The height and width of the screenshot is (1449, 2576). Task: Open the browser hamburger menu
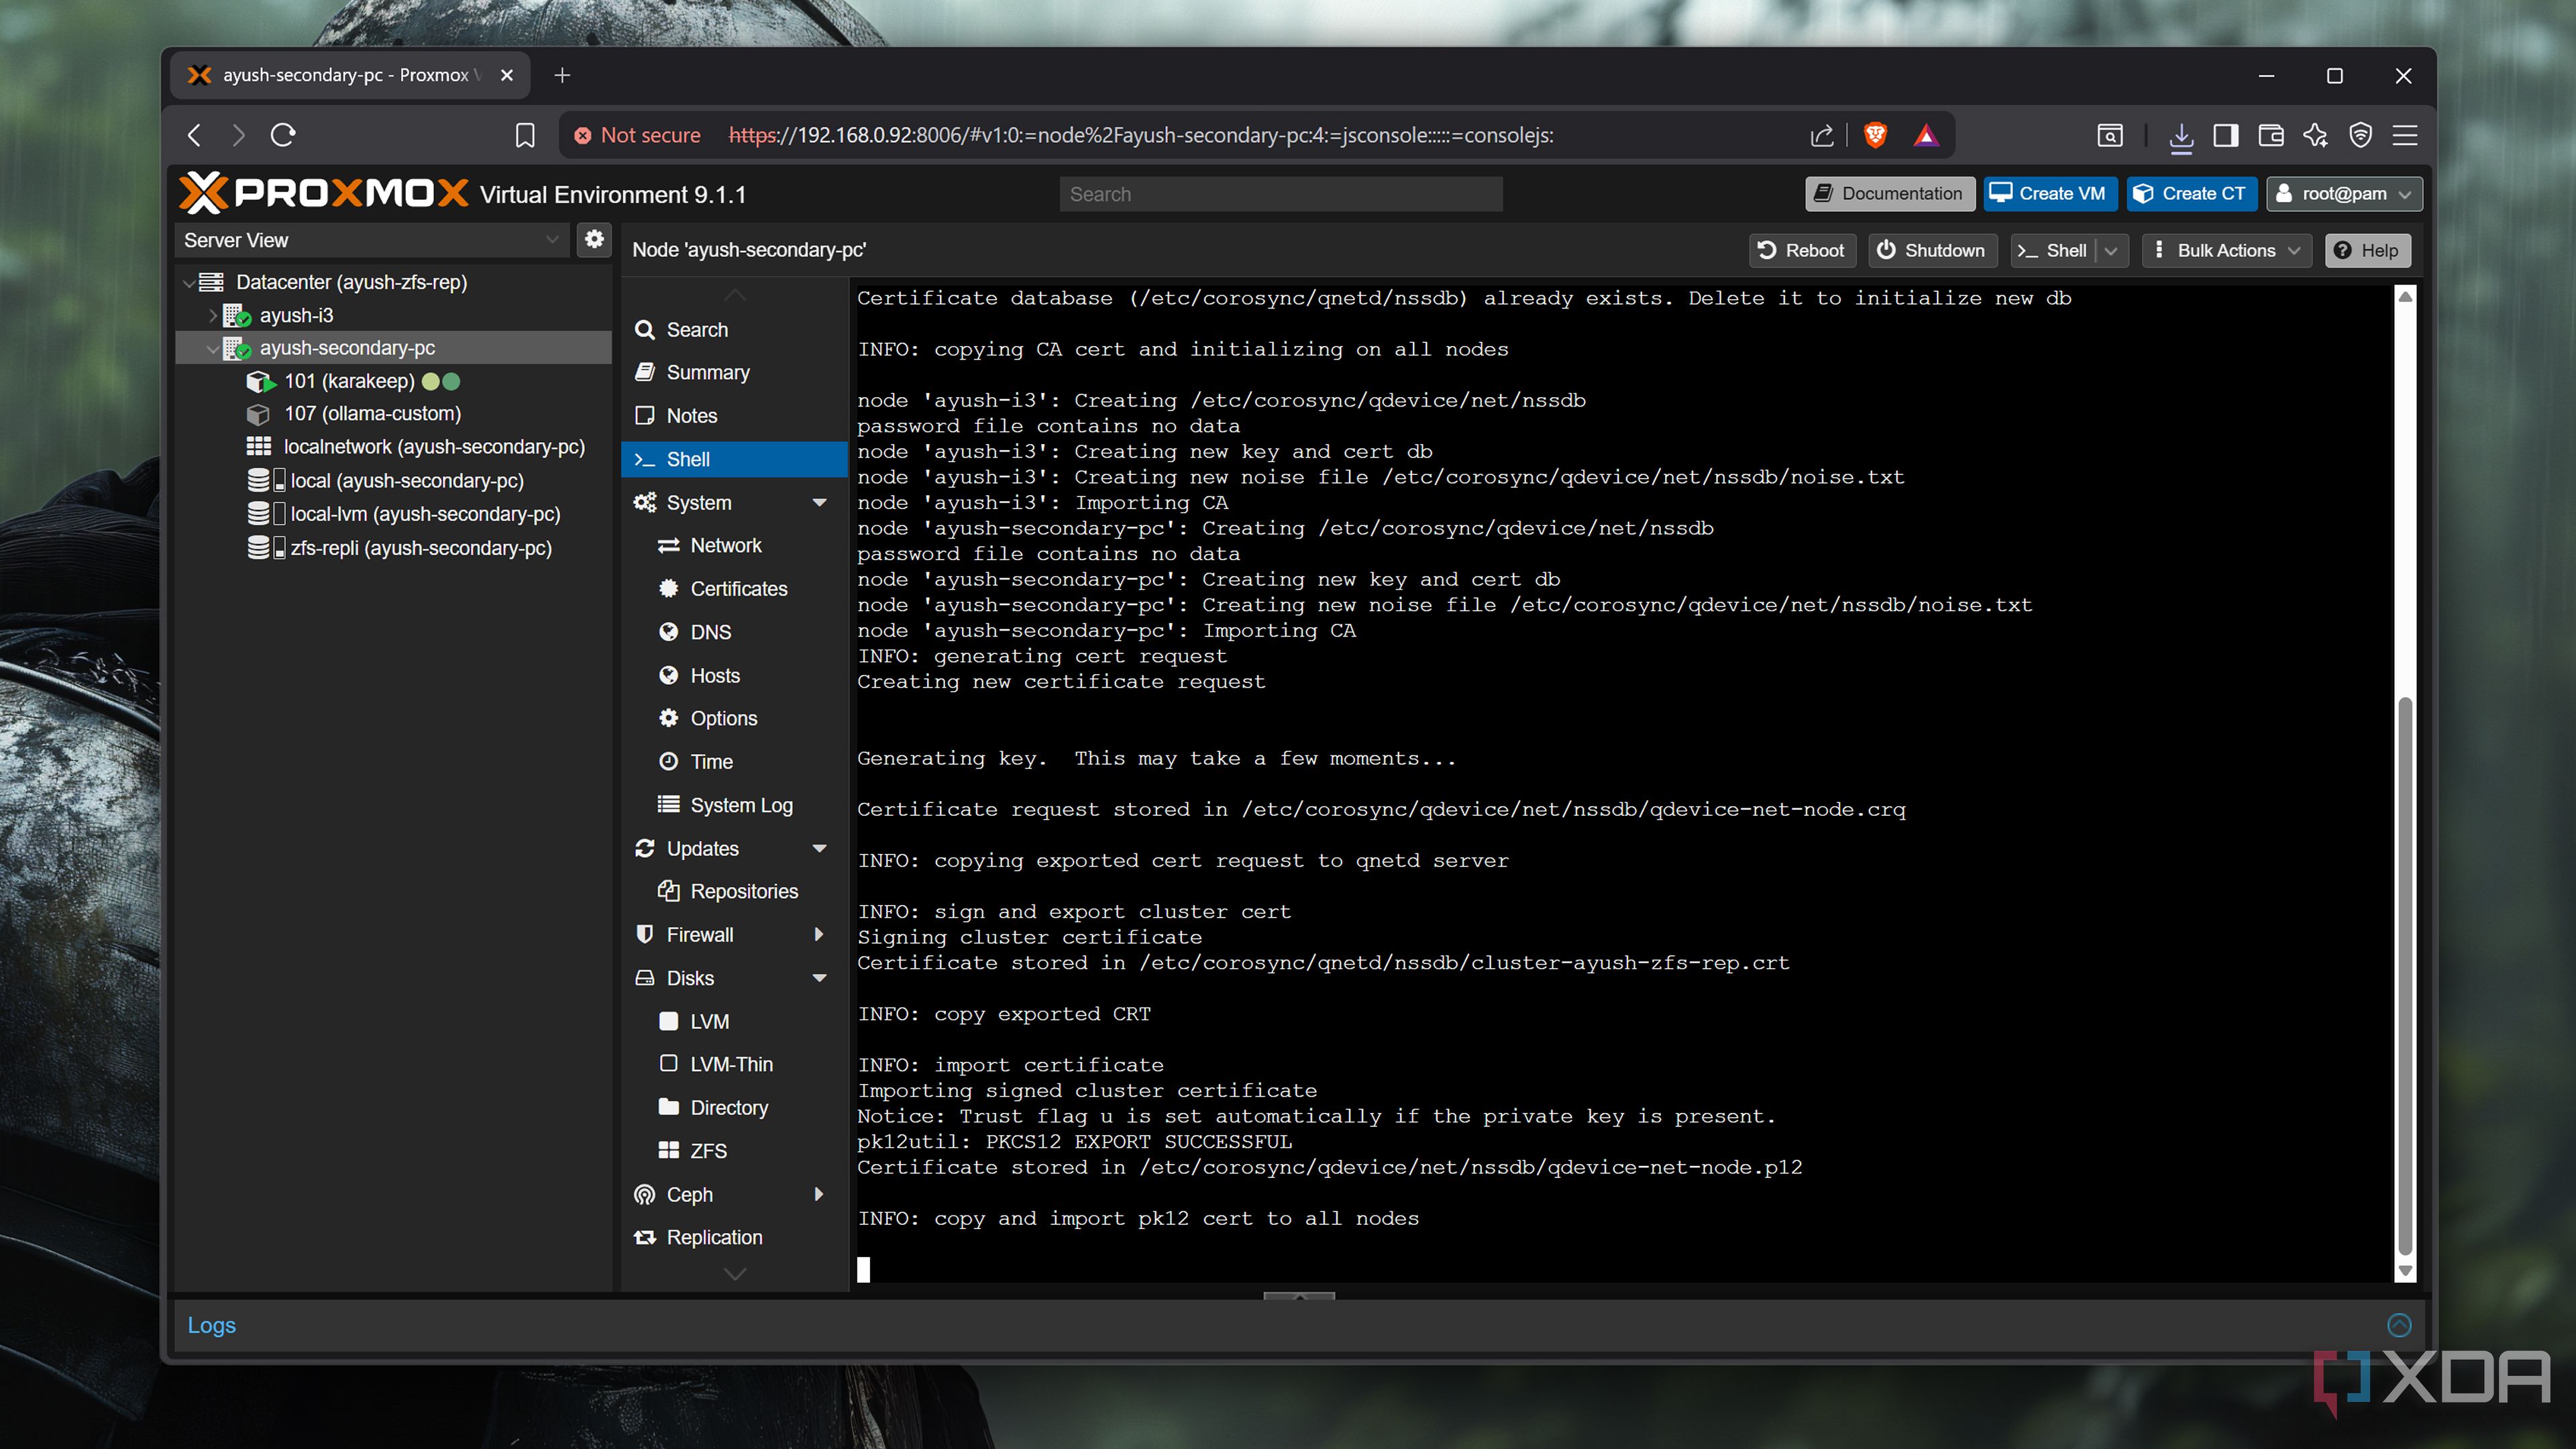[2405, 135]
